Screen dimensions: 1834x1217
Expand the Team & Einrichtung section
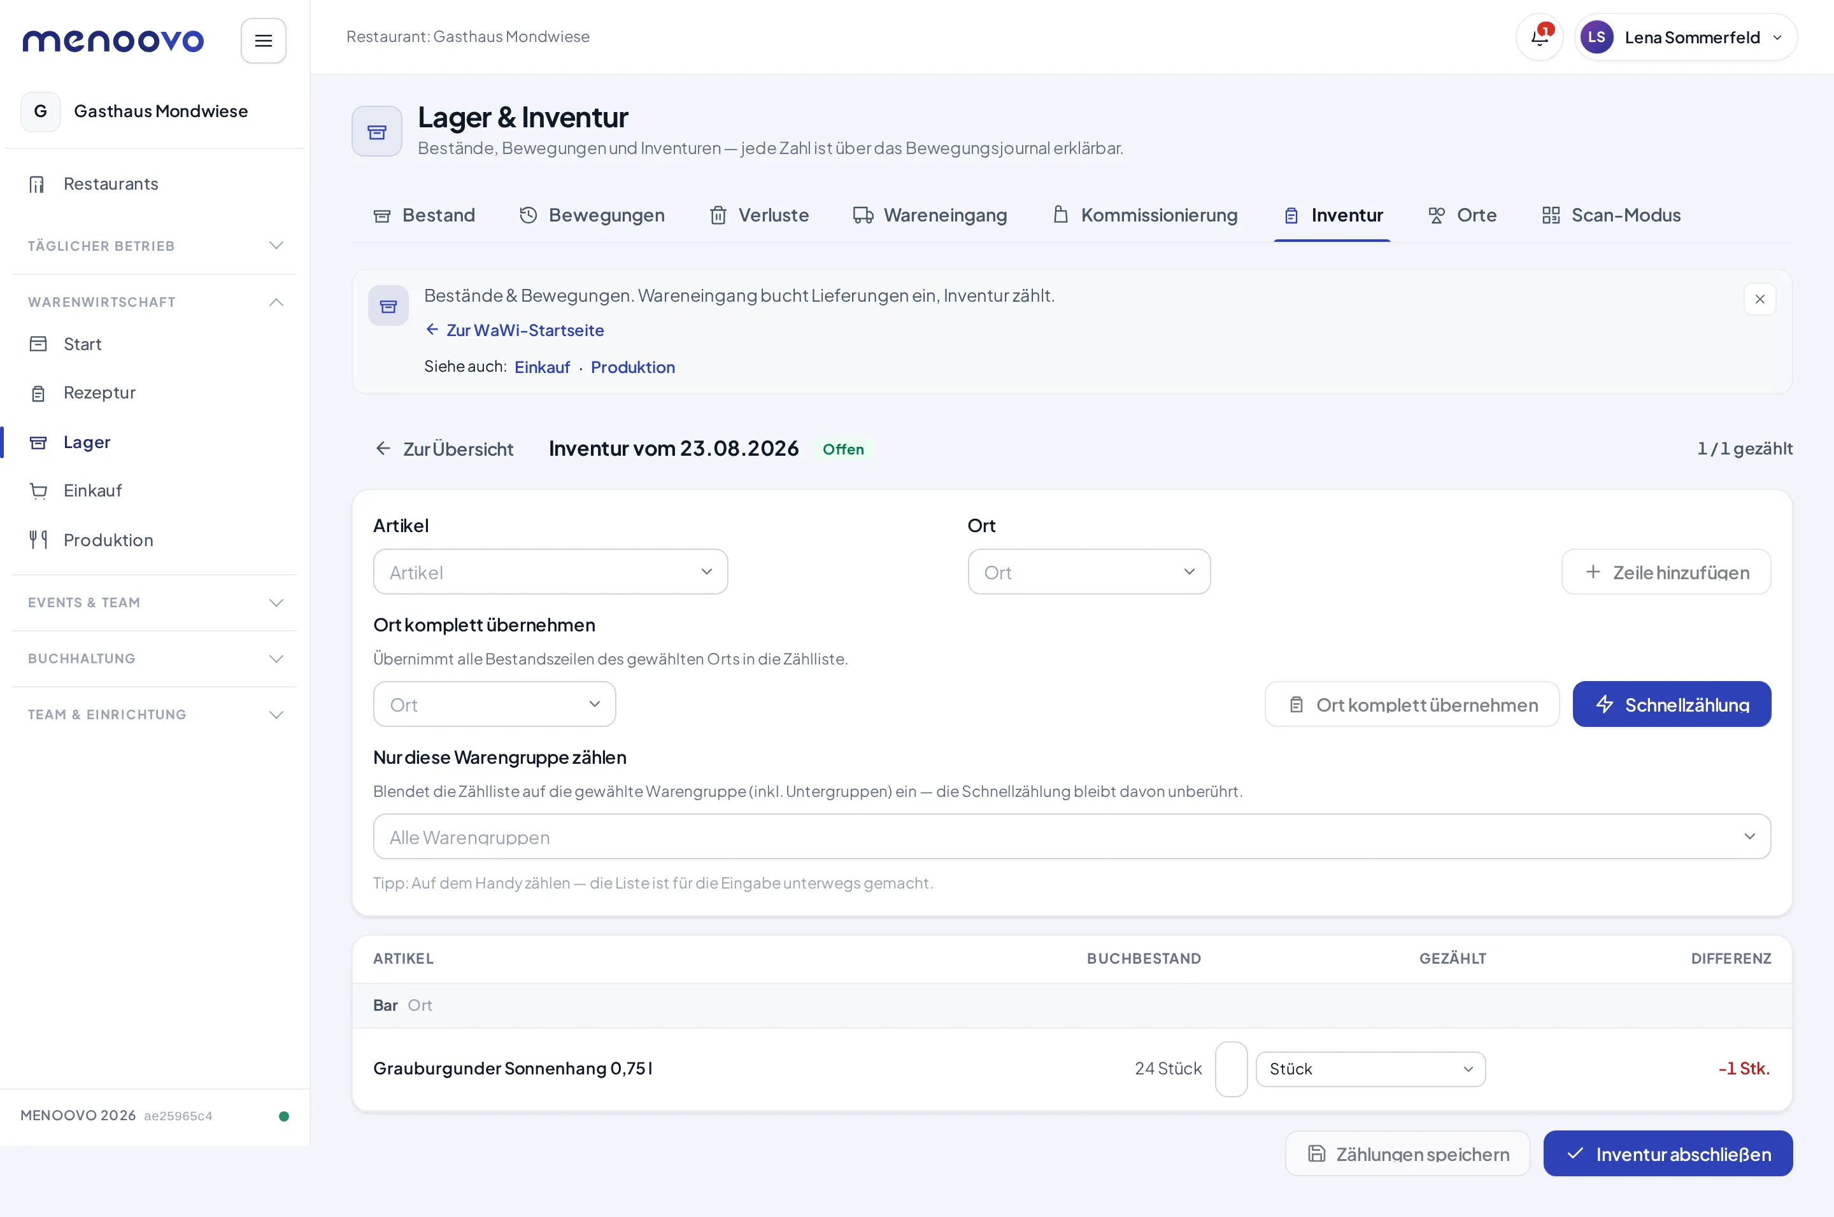click(155, 714)
